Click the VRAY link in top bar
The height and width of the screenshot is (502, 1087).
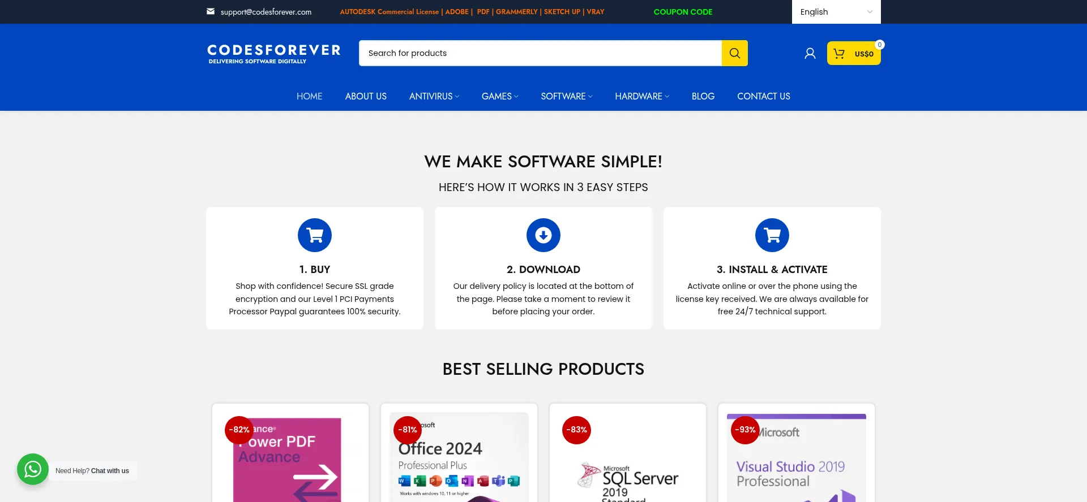(596, 12)
